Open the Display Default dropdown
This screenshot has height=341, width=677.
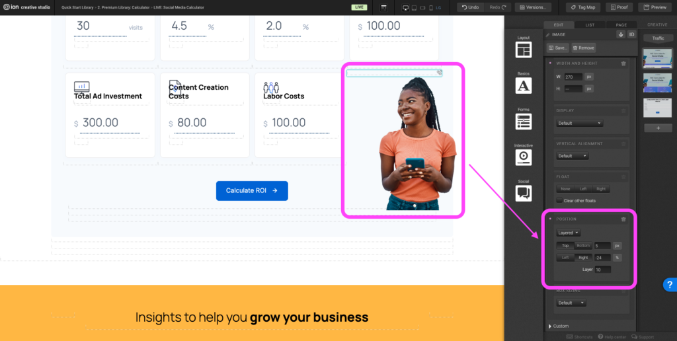(x=579, y=123)
